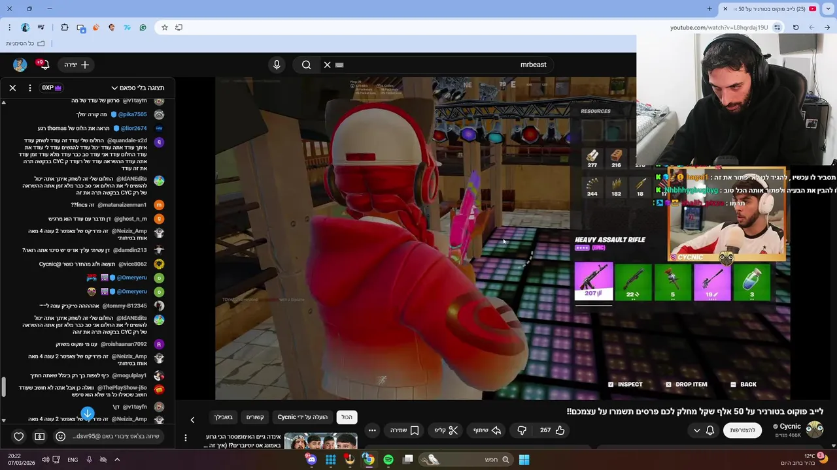Click the ENG language indicator
This screenshot has width=837, height=470.
click(x=73, y=460)
